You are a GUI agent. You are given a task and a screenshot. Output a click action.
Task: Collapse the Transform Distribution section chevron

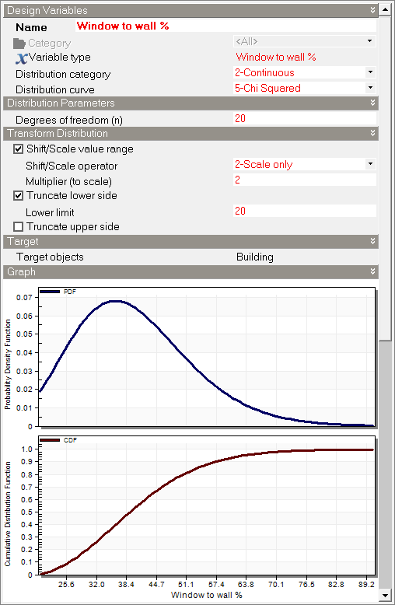372,133
